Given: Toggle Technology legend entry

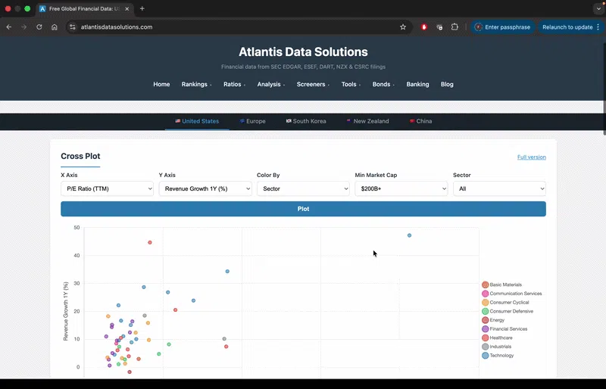Looking at the screenshot, I should pos(498,356).
